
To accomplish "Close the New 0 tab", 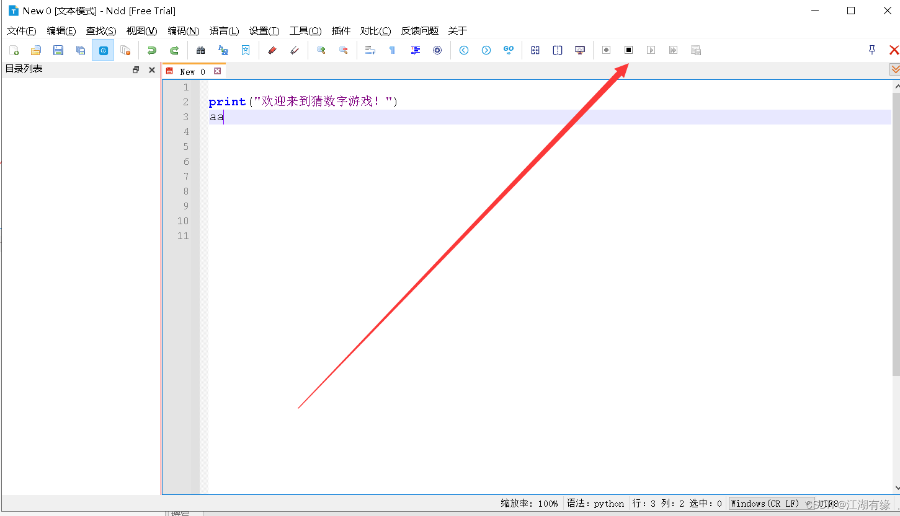I will coord(218,71).
